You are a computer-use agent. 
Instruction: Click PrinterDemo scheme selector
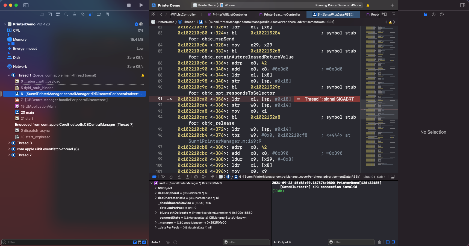click(204, 5)
